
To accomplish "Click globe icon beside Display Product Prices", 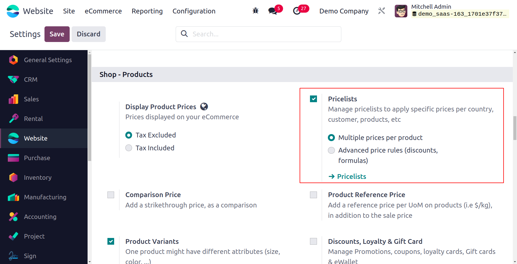I will 204,107.
